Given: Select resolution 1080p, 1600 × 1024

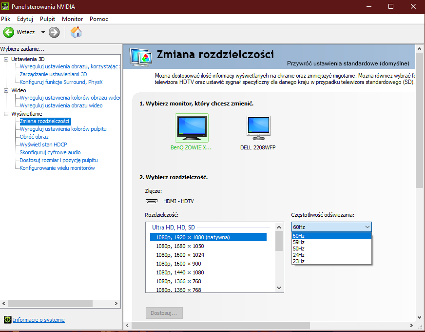Looking at the screenshot, I should tap(180, 255).
